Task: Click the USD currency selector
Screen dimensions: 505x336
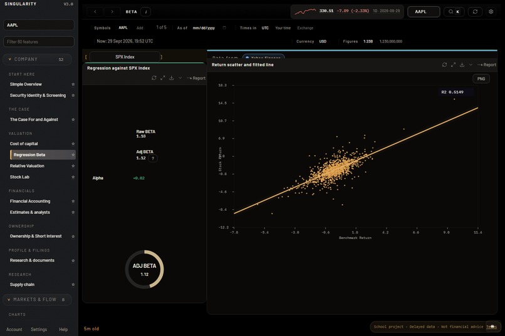Action: pos(323,41)
